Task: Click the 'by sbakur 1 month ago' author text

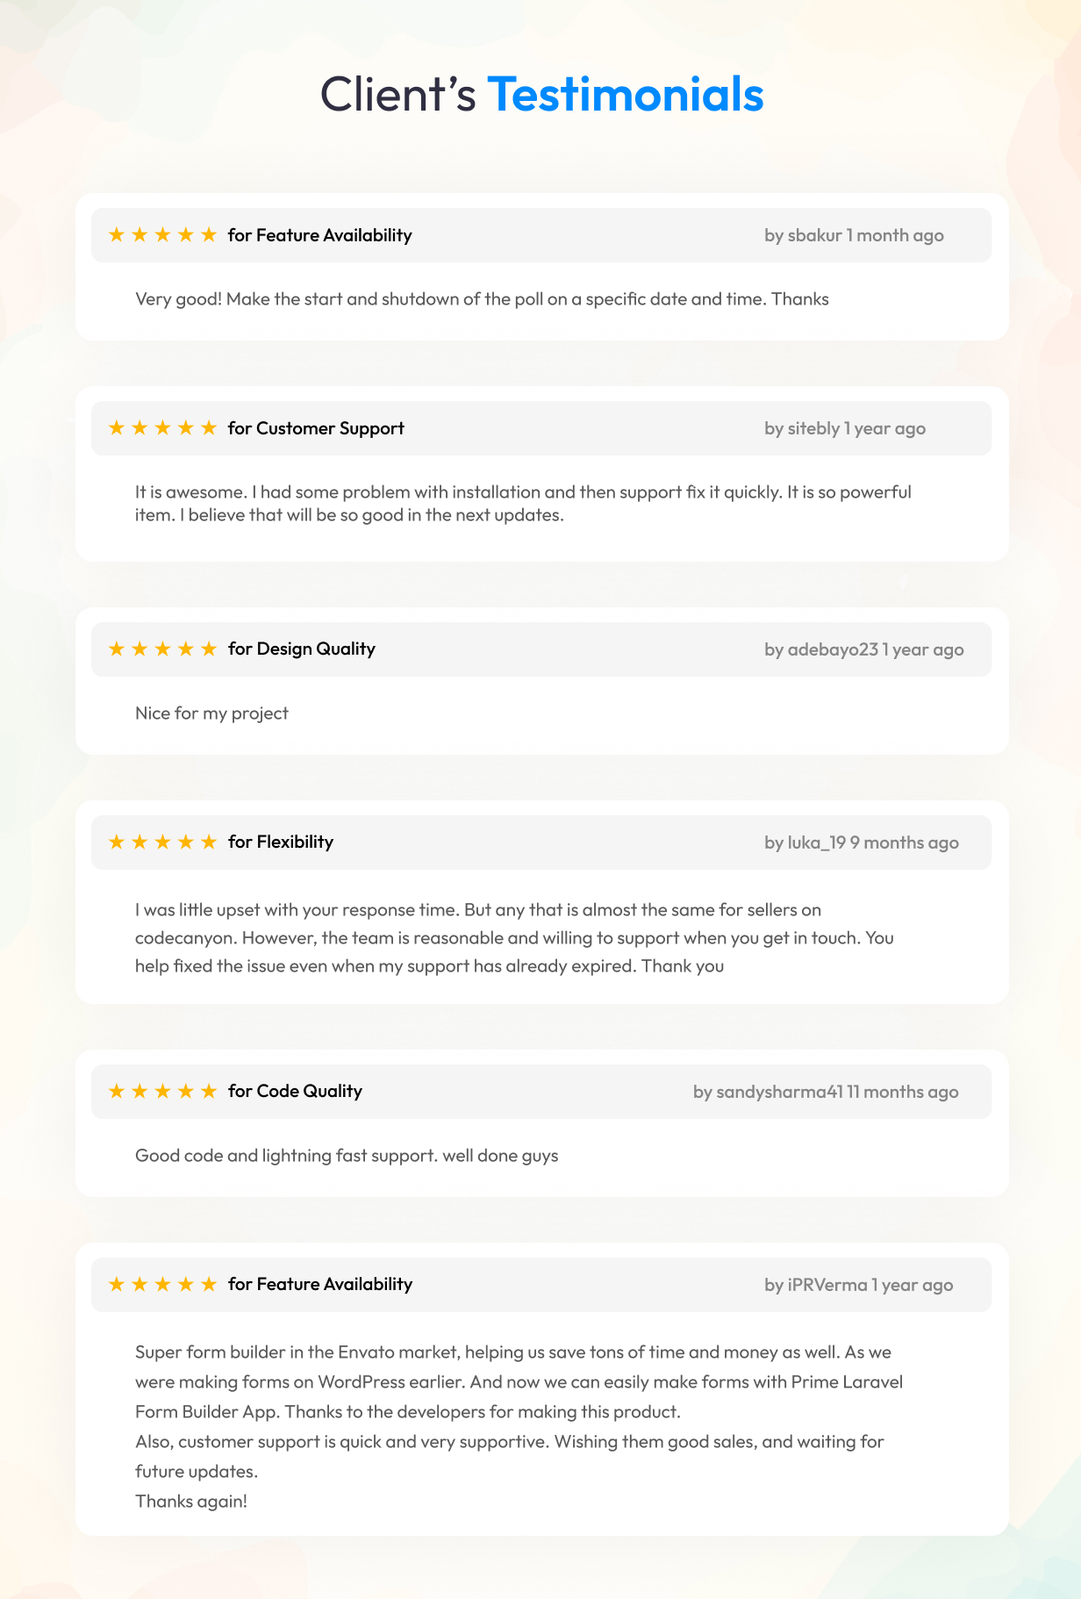Action: click(854, 235)
